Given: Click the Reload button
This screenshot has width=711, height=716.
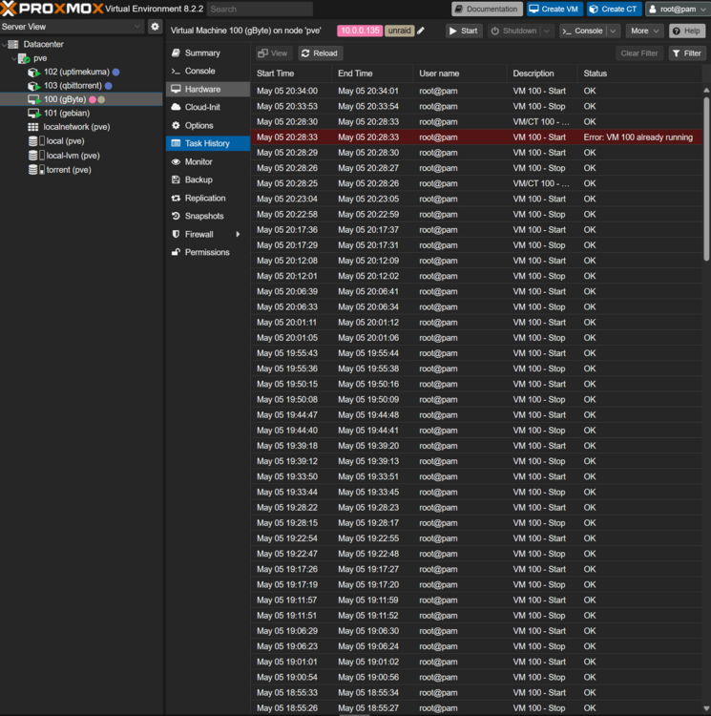Looking at the screenshot, I should (320, 53).
